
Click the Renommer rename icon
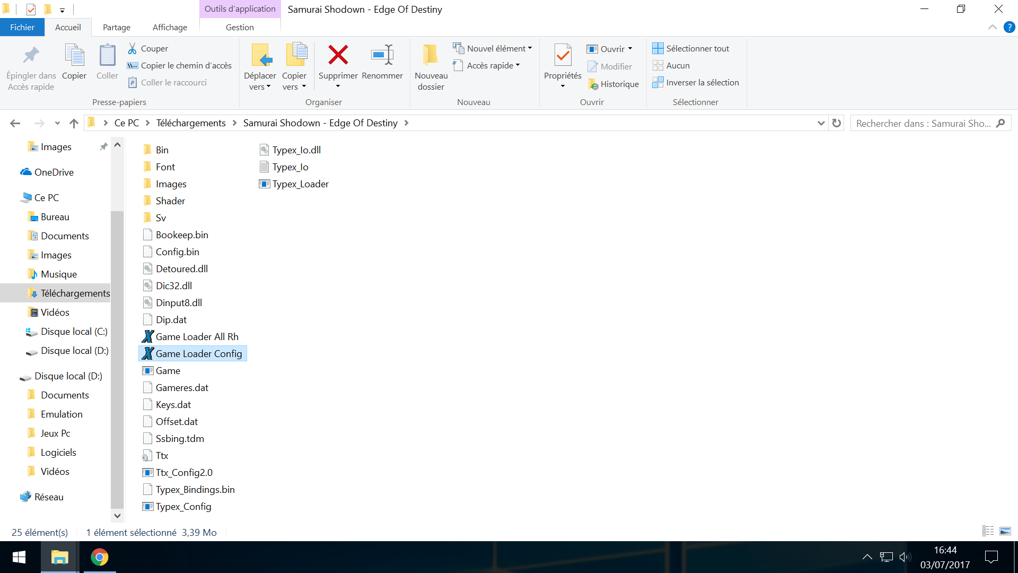click(382, 55)
